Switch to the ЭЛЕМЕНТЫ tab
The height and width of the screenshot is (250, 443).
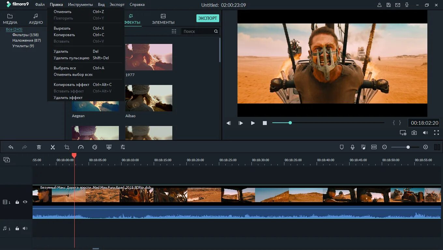click(x=163, y=19)
